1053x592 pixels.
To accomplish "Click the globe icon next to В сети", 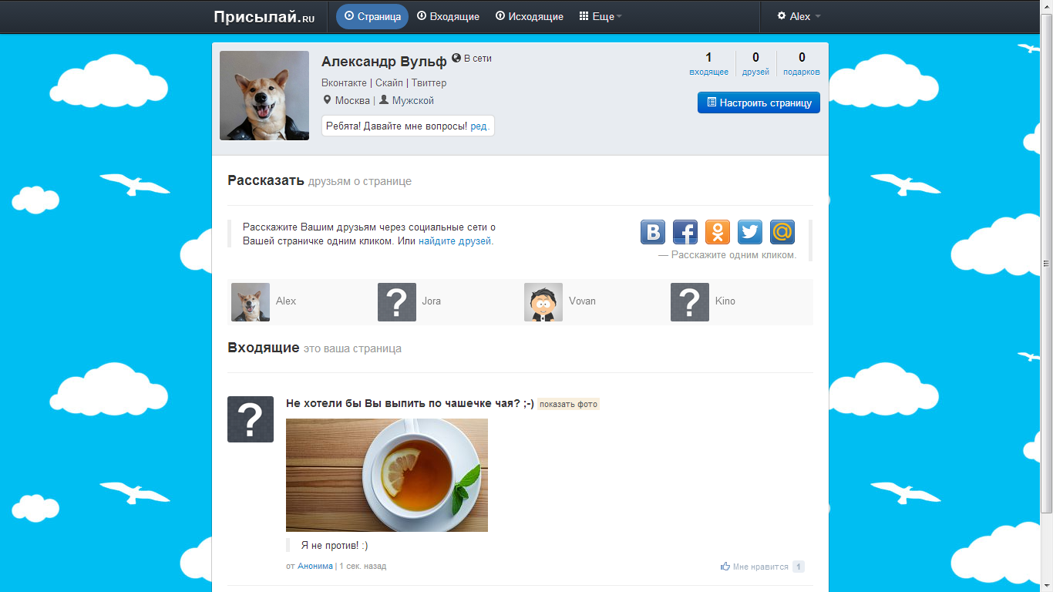I will (x=456, y=58).
